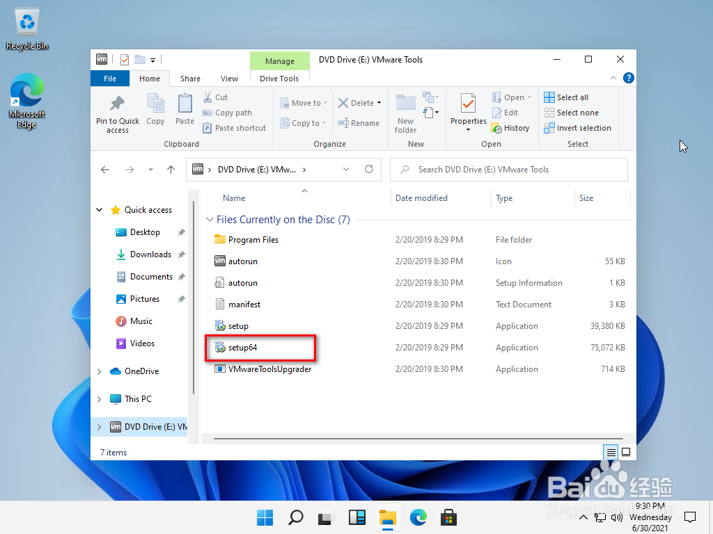
Task: Click quick-access toolbar Properties check icon
Action: (x=125, y=60)
